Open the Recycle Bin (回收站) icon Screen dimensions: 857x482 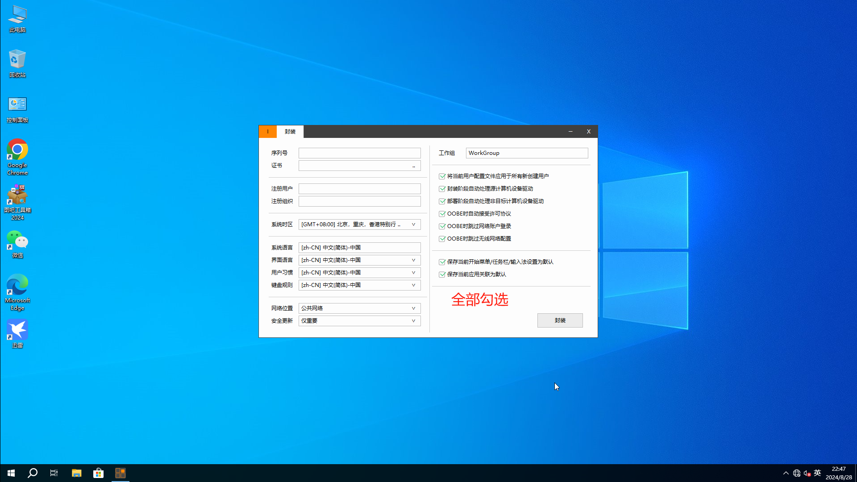click(17, 64)
